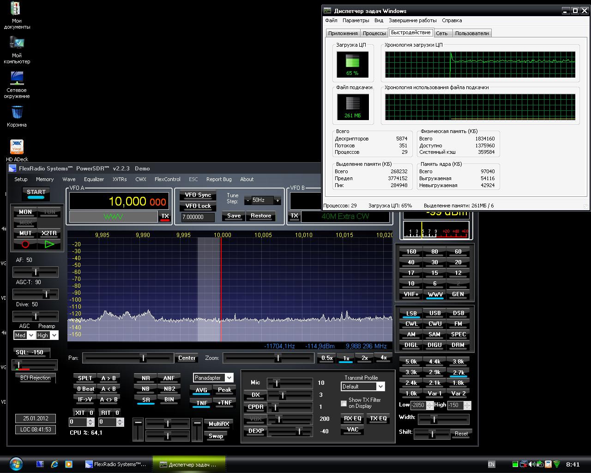Open the Recycle Bin desktop icon
Viewport: 591px width, 473px height.
pyautogui.click(x=17, y=116)
